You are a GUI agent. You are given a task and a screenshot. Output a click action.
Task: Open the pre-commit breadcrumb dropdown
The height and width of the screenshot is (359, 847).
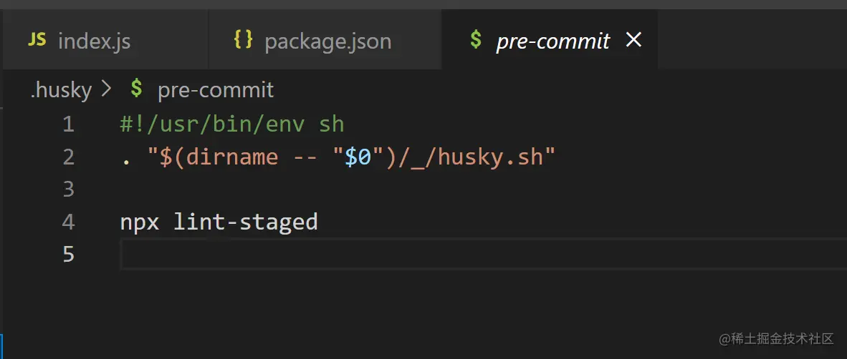216,90
